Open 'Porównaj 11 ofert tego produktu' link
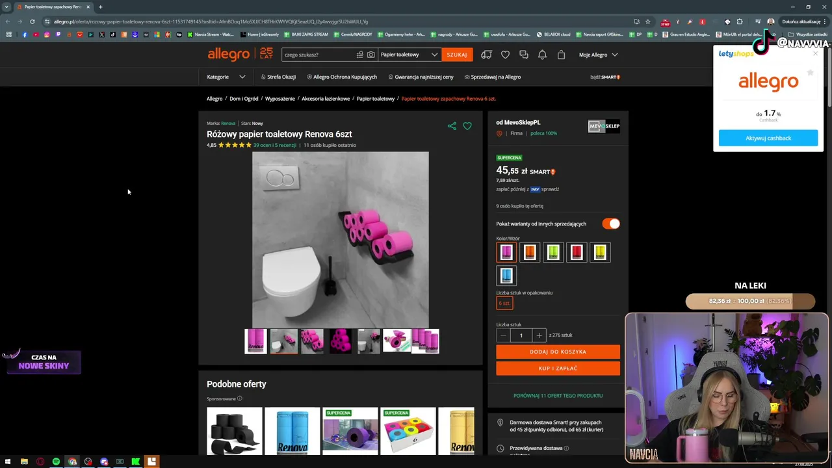 [x=558, y=395]
